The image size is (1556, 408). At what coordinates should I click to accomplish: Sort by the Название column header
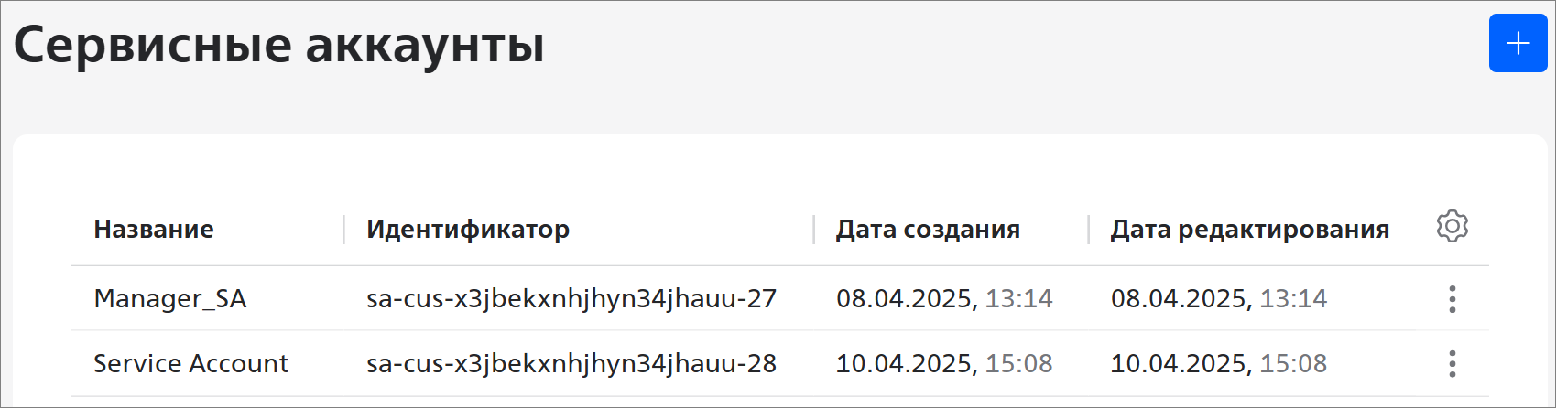154,230
